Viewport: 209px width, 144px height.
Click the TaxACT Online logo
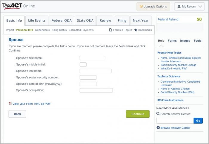(x=19, y=6)
